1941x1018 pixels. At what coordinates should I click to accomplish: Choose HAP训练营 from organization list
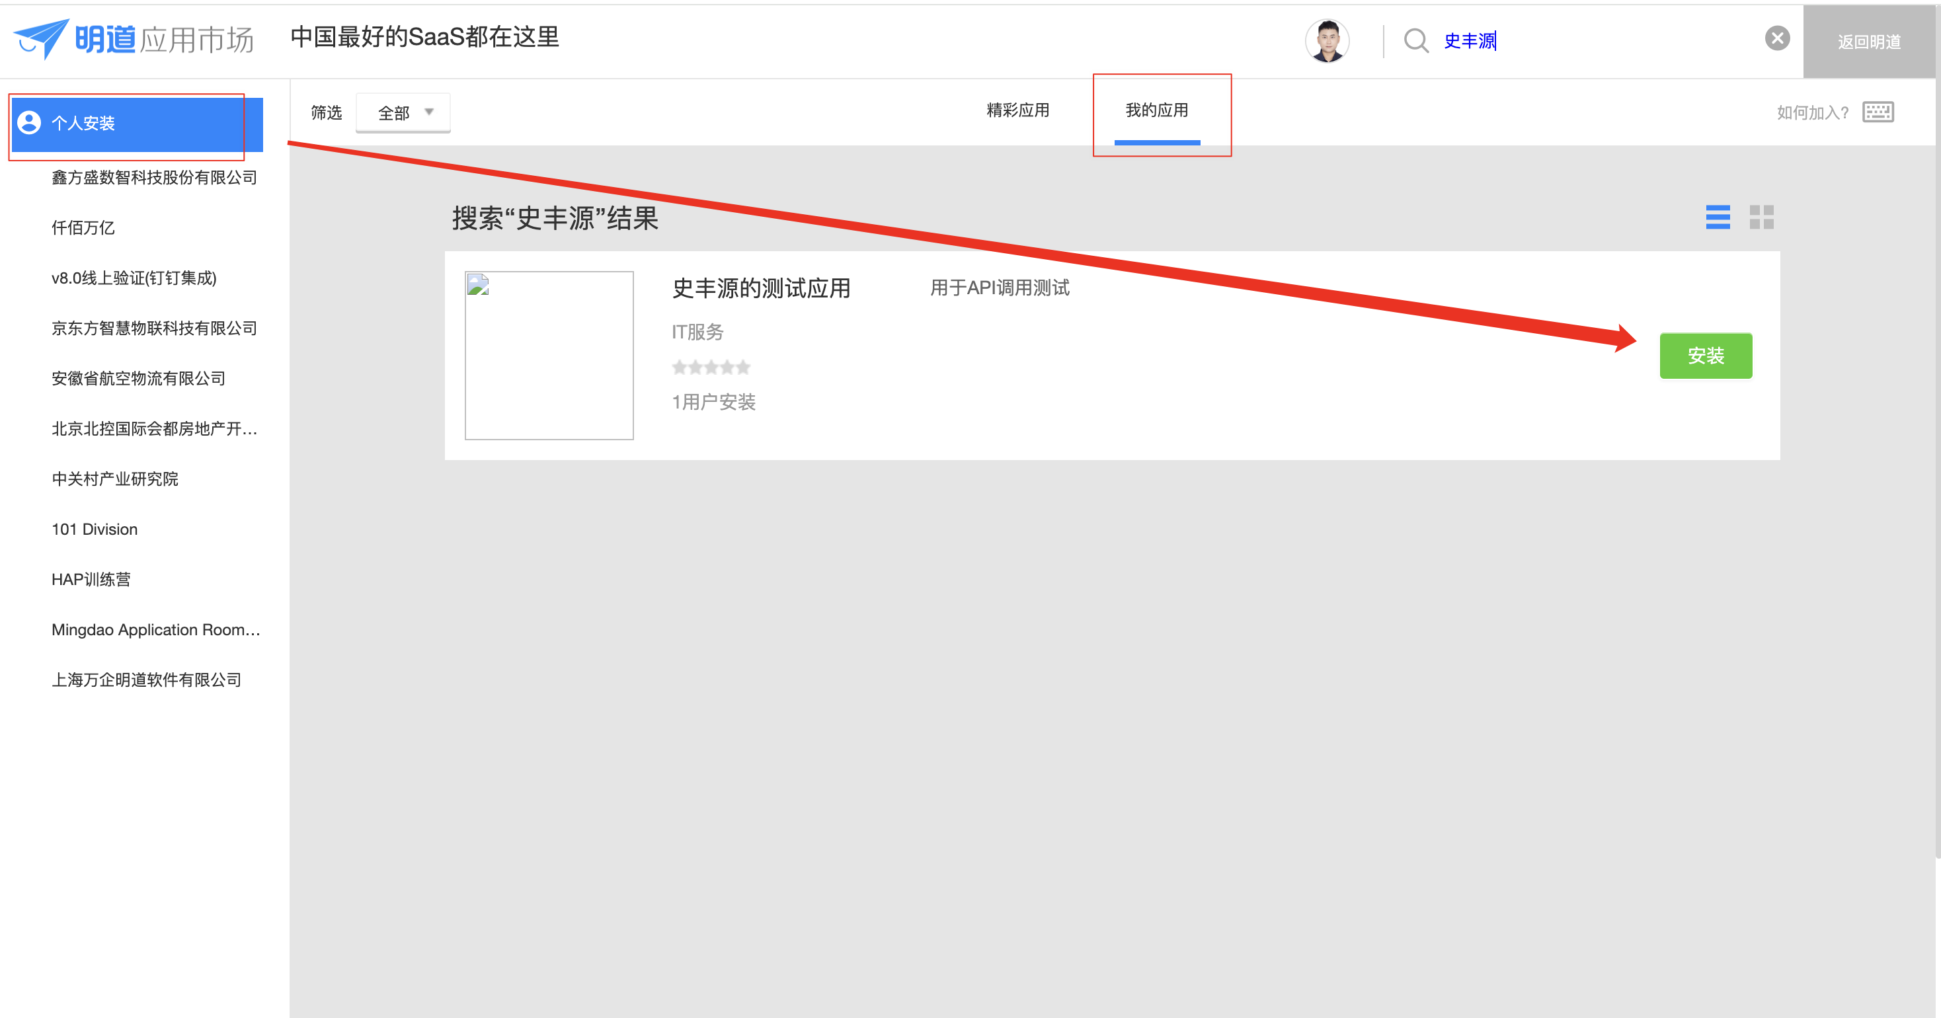91,580
